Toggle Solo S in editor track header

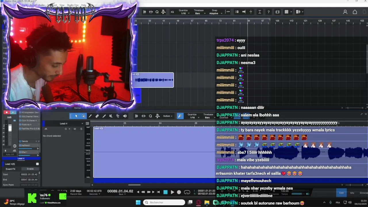click(x=81, y=129)
